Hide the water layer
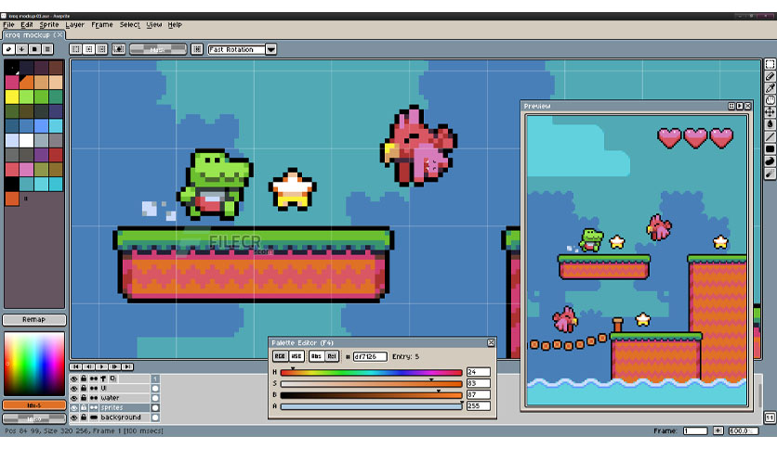 [73, 398]
